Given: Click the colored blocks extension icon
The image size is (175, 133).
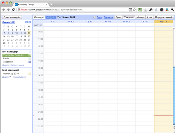Looking at the screenshot, I should (167, 10).
